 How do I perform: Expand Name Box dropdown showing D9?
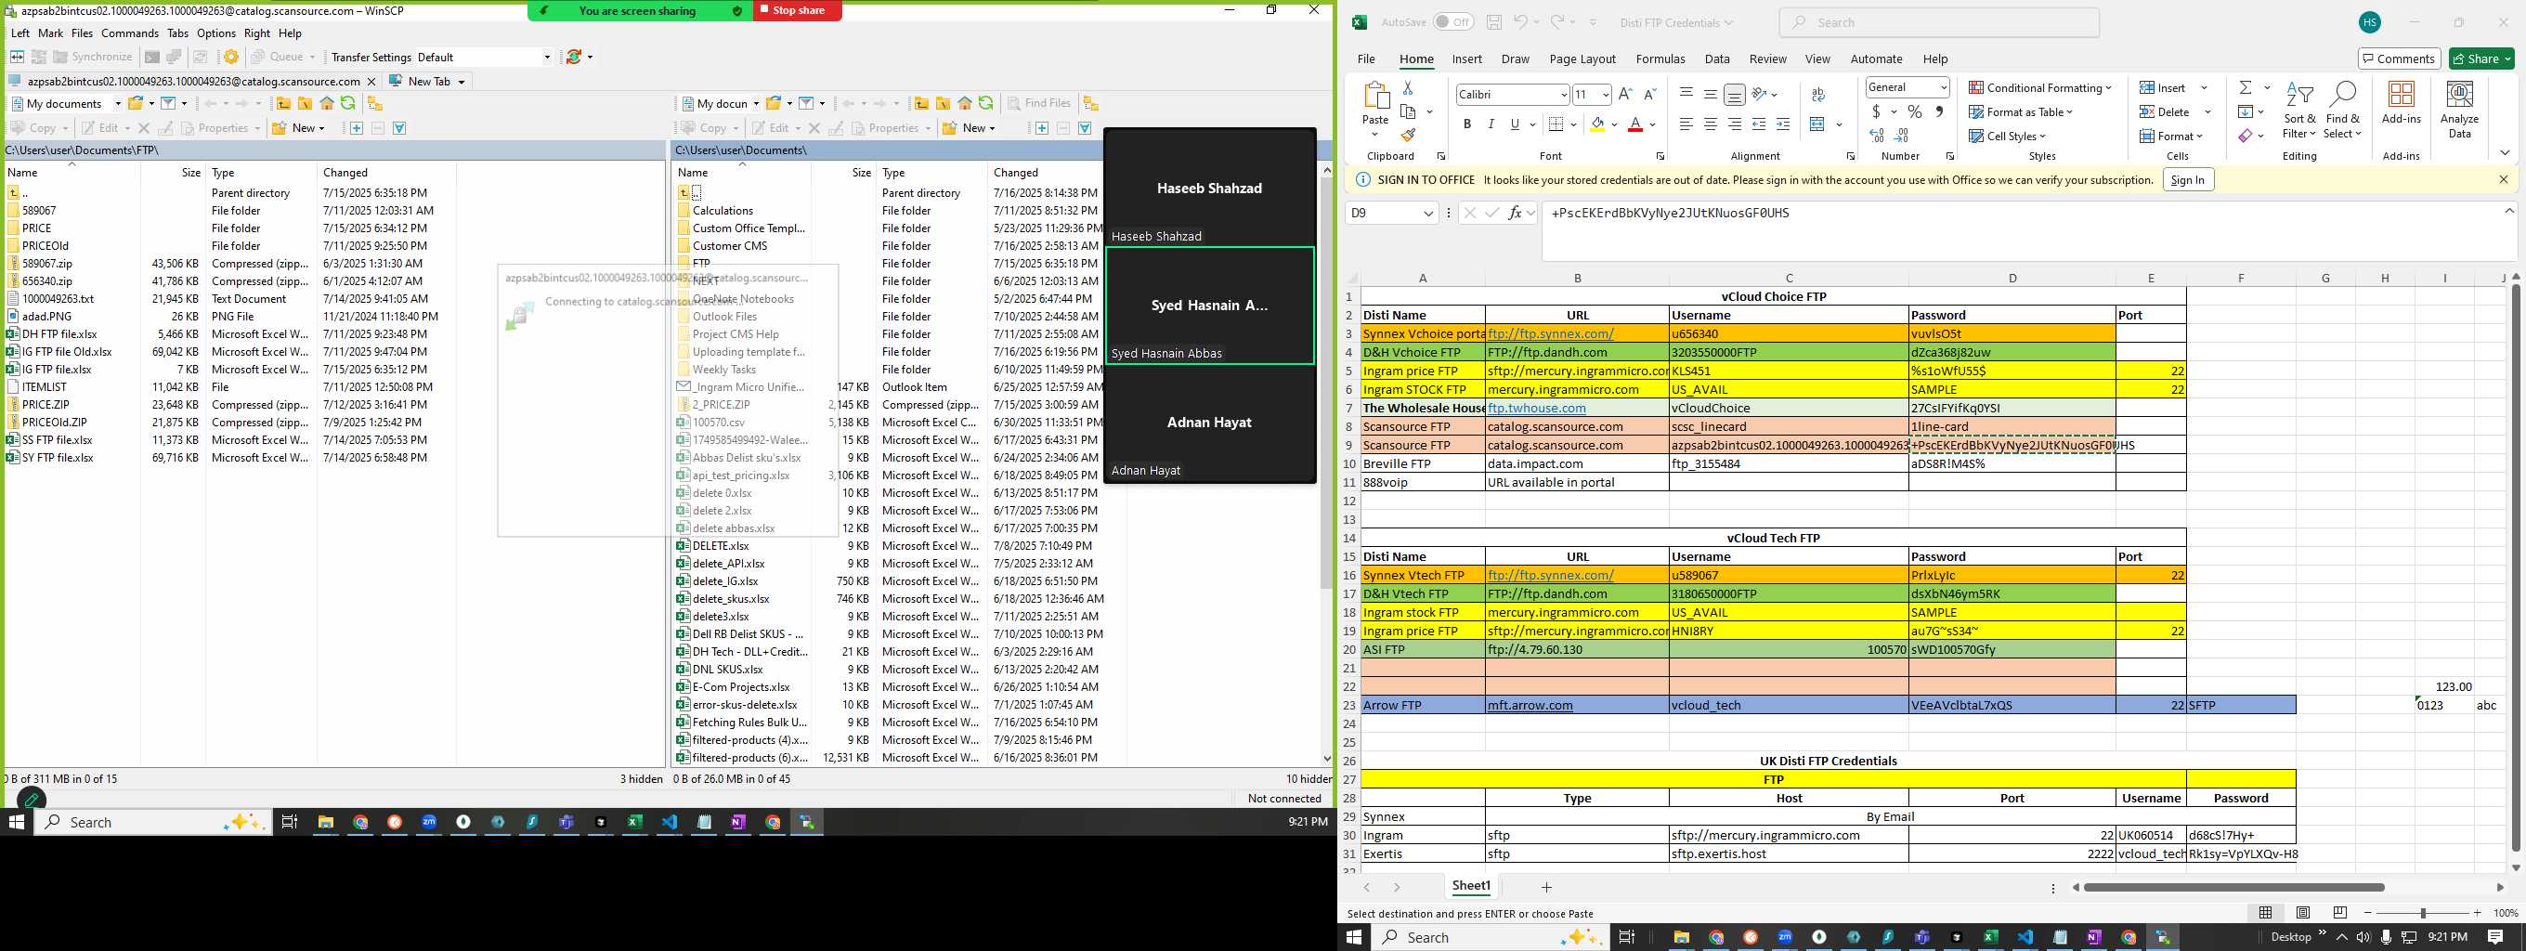click(x=1427, y=213)
